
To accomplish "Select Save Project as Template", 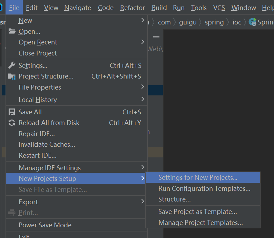I will (x=197, y=211).
